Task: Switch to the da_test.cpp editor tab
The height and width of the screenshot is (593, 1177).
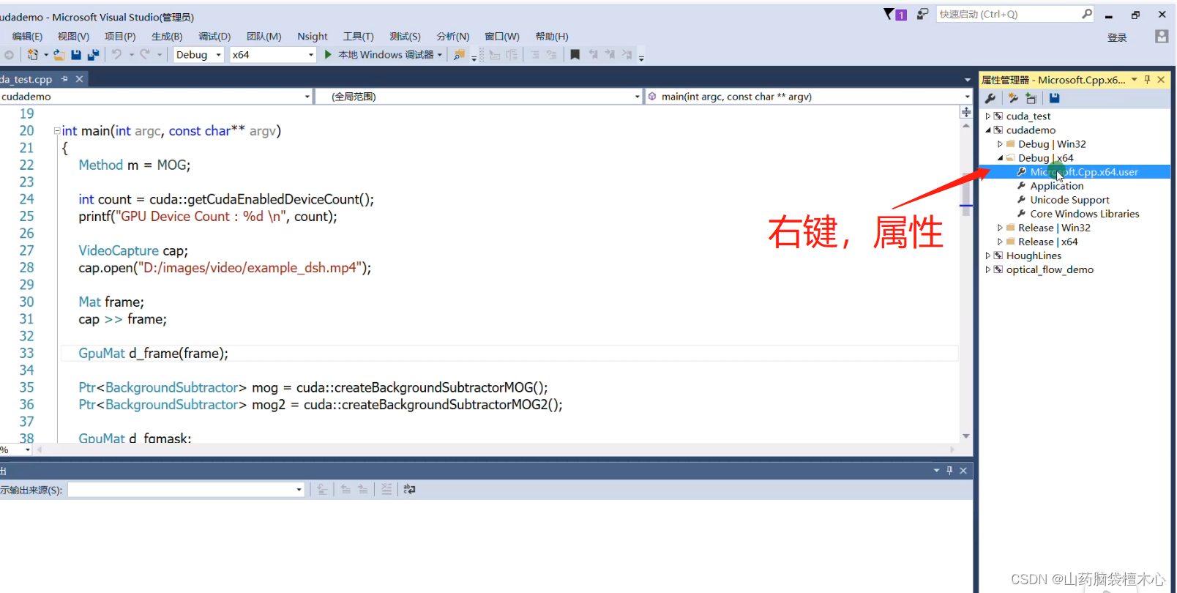Action: pos(26,79)
